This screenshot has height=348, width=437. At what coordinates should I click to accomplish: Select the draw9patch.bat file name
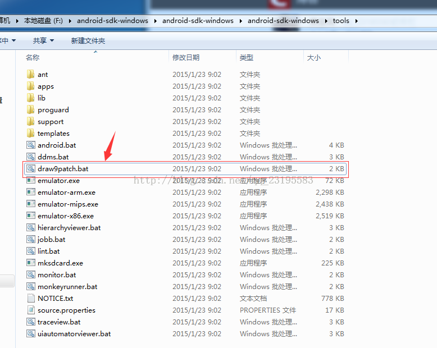(63, 169)
